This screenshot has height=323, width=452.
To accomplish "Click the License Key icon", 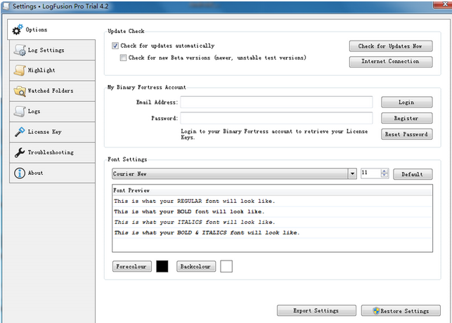I will (20, 132).
